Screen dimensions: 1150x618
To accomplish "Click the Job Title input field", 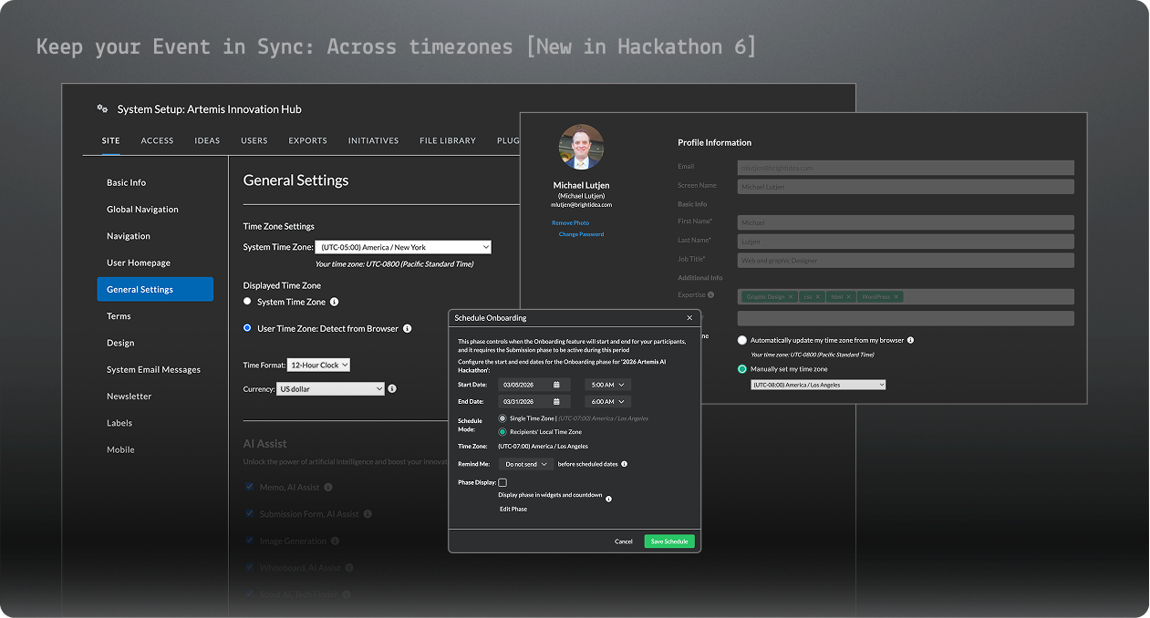I will click(905, 261).
